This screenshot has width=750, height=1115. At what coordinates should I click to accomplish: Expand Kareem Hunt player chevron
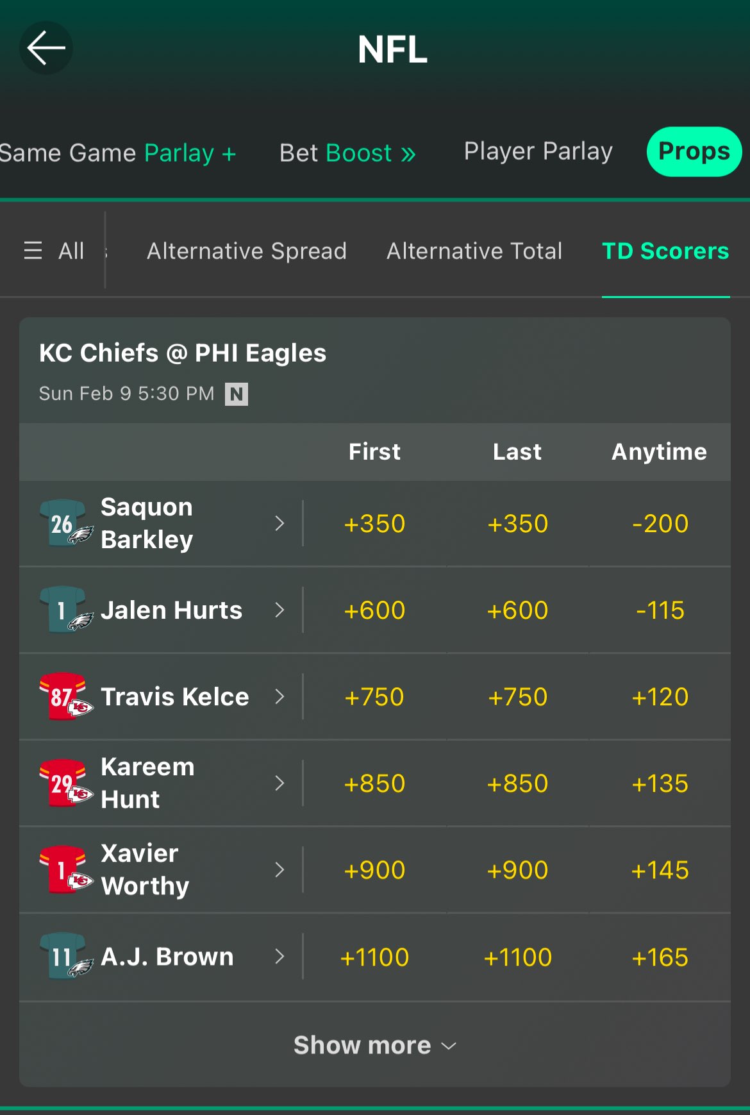[x=279, y=783]
